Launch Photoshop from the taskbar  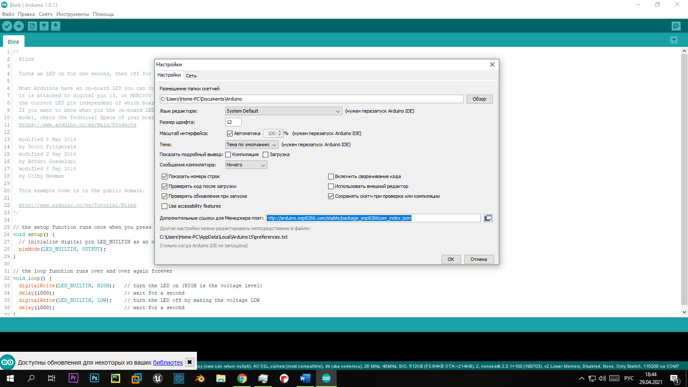coord(95,378)
